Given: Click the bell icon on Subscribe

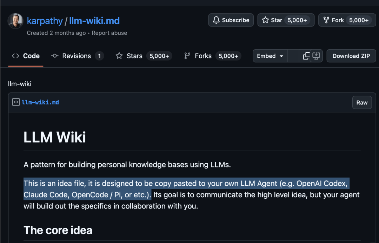Looking at the screenshot, I should click(216, 20).
